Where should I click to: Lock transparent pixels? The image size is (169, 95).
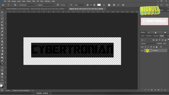tap(145, 47)
